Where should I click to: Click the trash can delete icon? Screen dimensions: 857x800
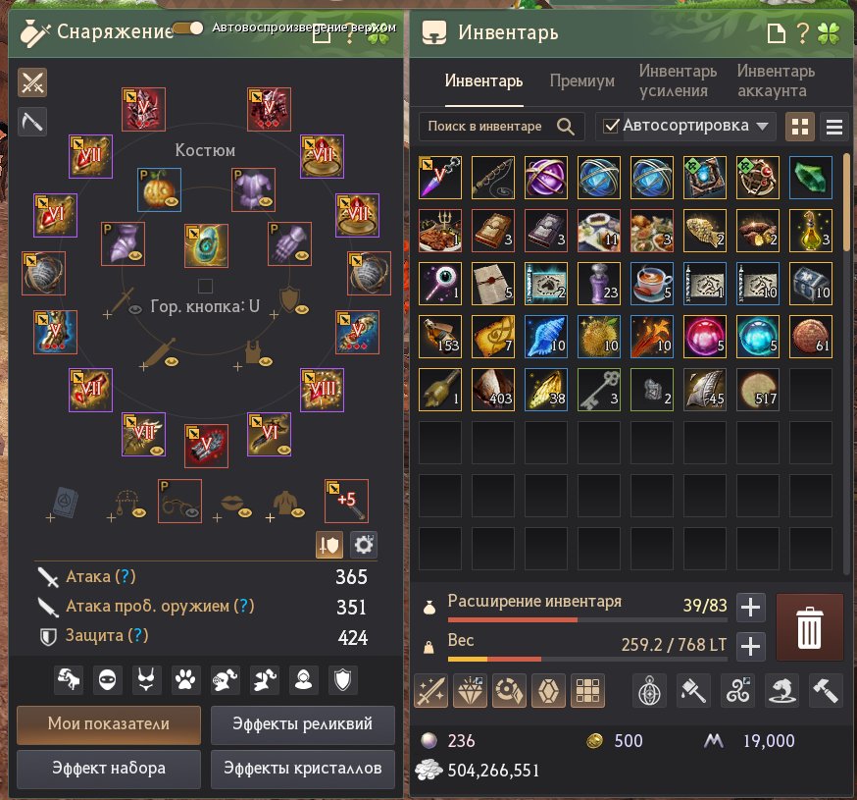click(x=809, y=627)
